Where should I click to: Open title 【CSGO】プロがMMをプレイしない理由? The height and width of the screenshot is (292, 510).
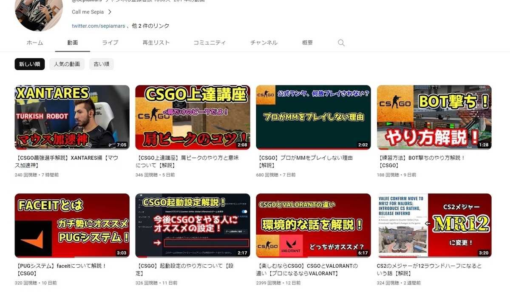305,162
